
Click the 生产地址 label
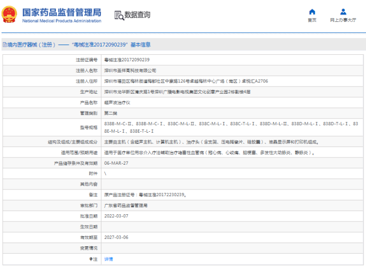[x=89, y=92]
